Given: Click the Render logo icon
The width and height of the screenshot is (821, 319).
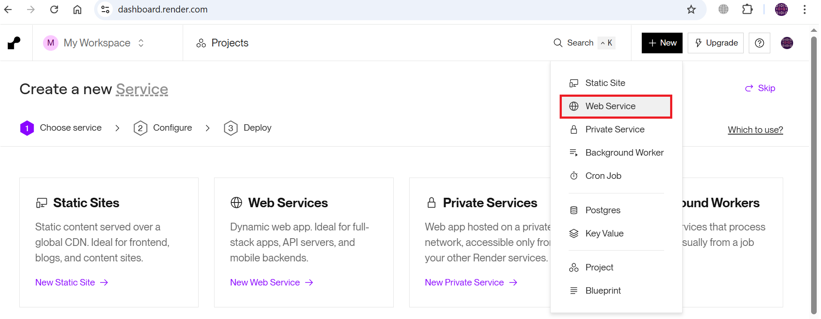Looking at the screenshot, I should [14, 43].
